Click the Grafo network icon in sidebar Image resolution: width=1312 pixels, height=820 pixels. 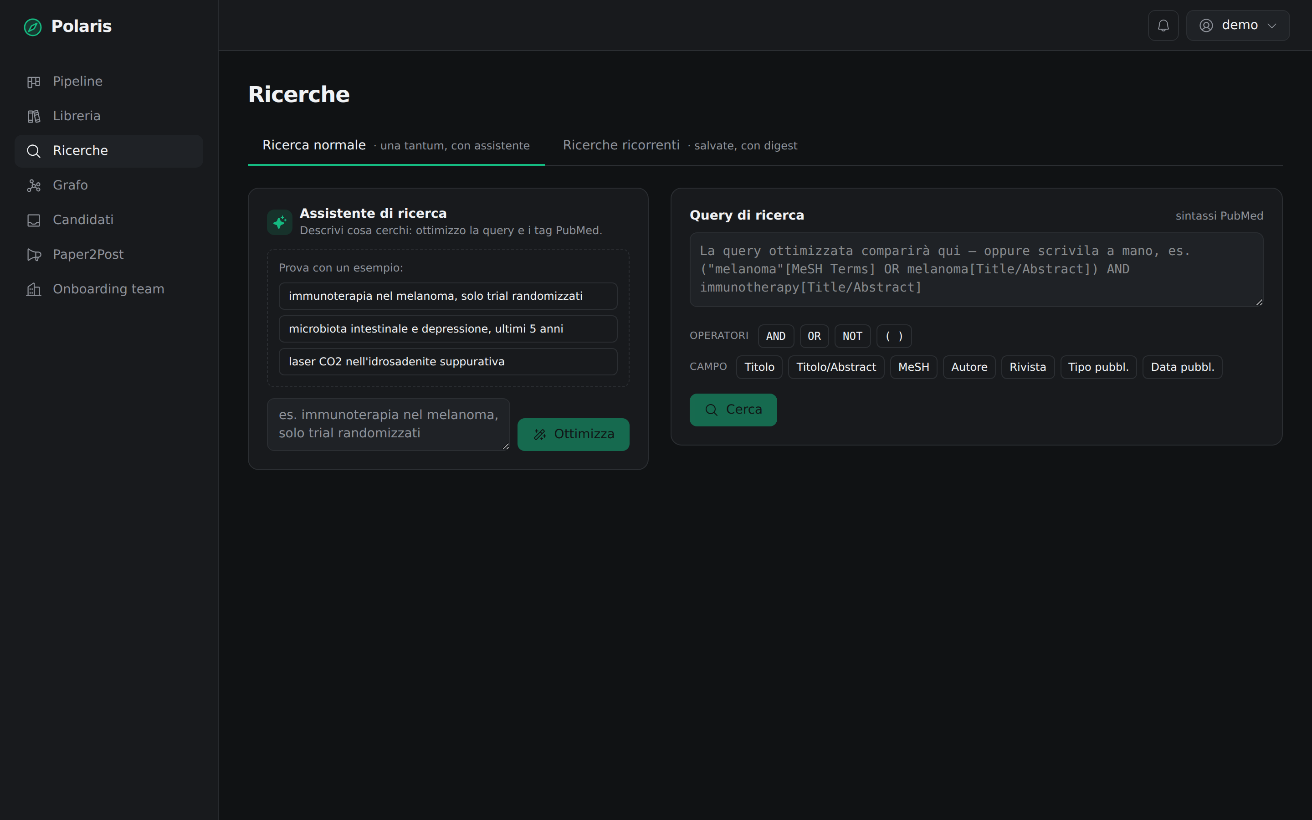point(34,185)
